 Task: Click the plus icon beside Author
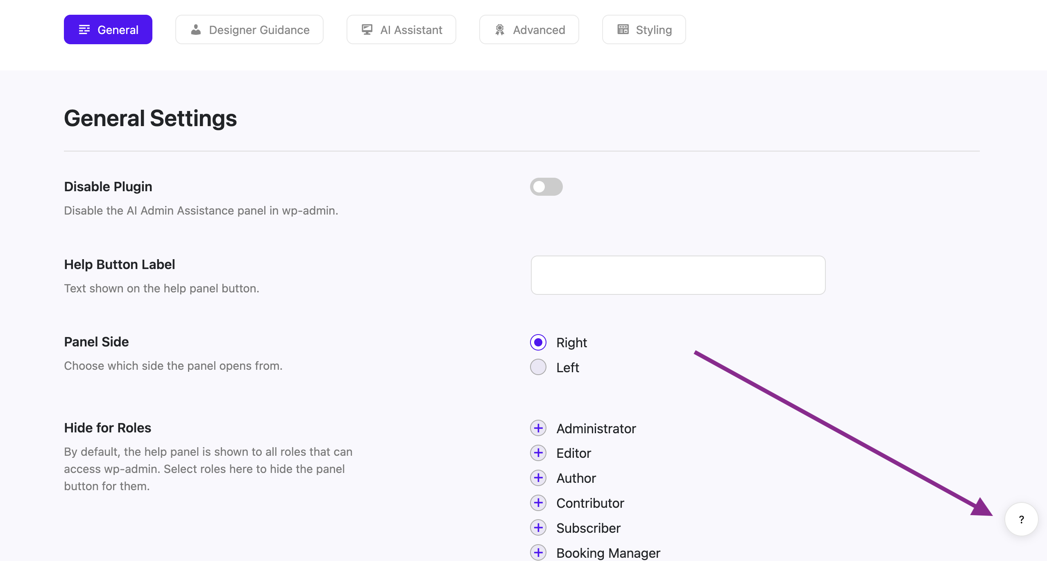538,478
